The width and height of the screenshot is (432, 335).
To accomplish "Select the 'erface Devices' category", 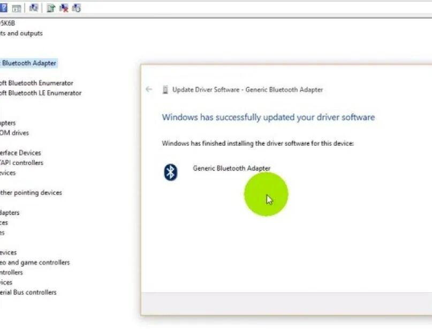I will tap(20, 153).
